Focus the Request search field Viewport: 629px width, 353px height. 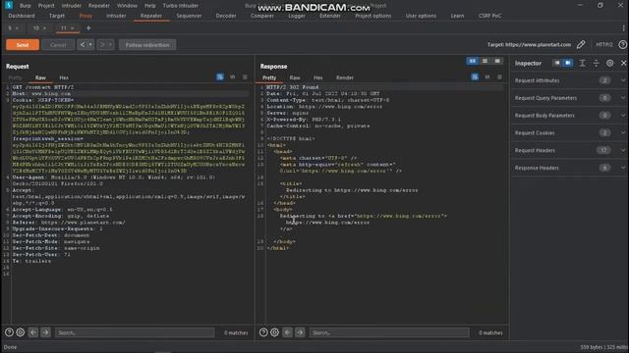135,332
